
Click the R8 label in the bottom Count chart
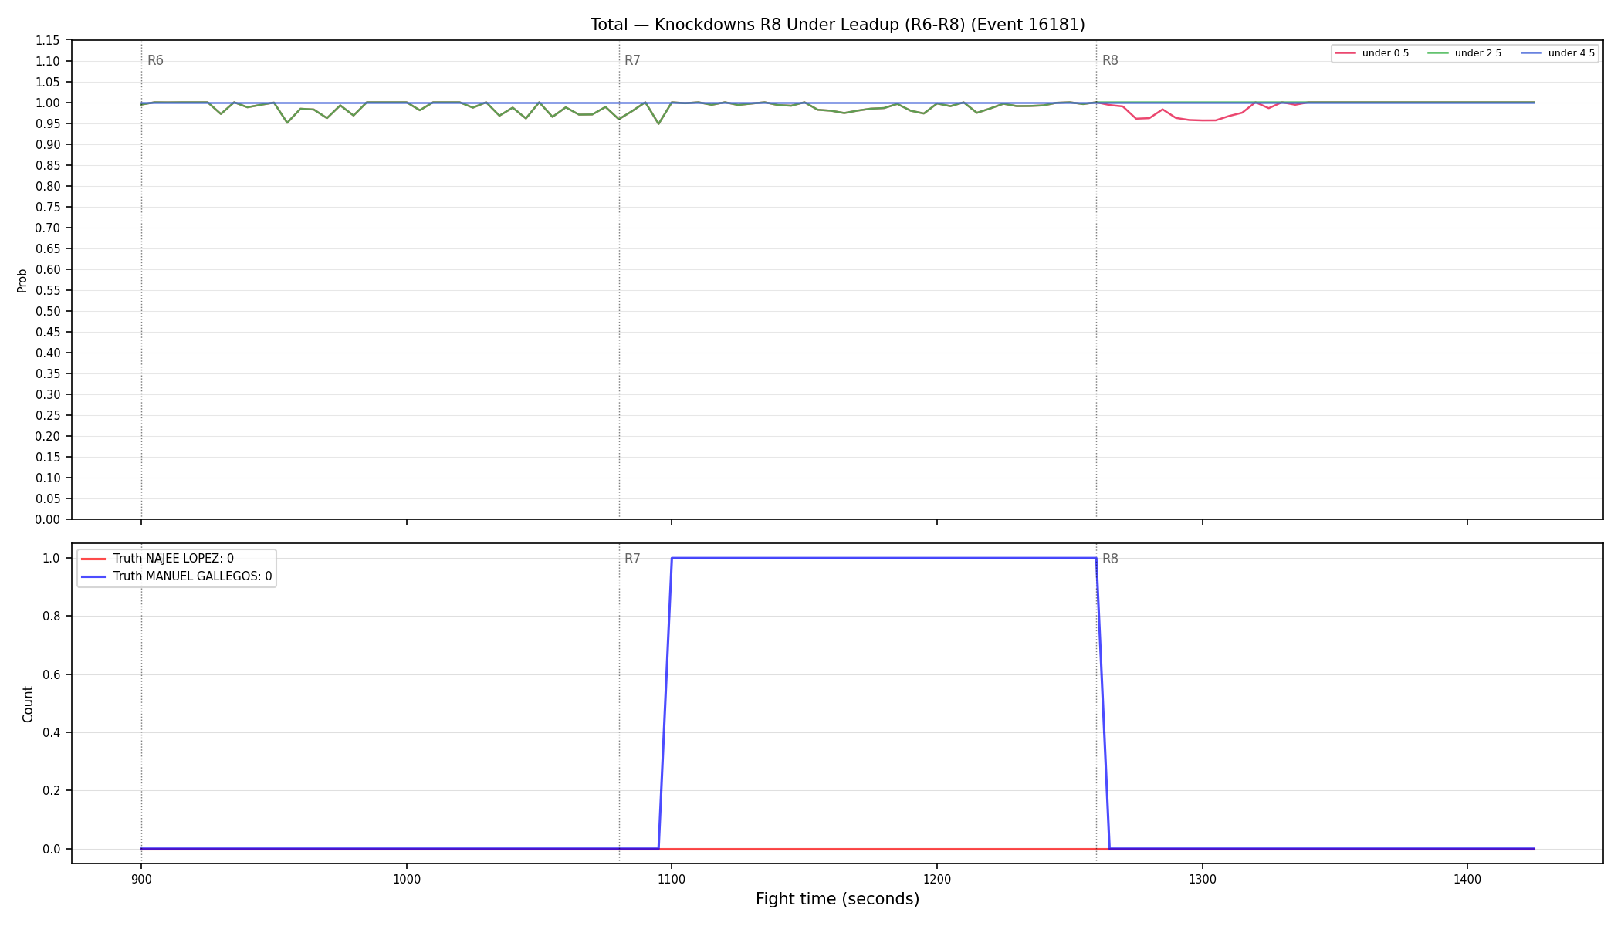[1110, 559]
